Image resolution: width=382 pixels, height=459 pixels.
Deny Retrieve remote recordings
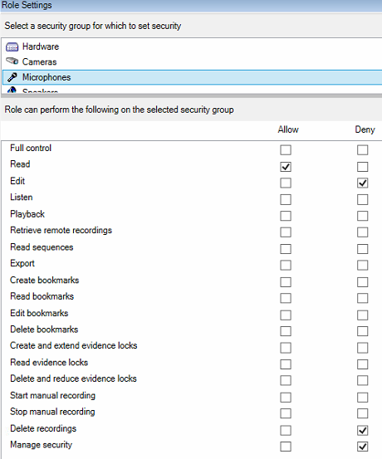pos(362,232)
